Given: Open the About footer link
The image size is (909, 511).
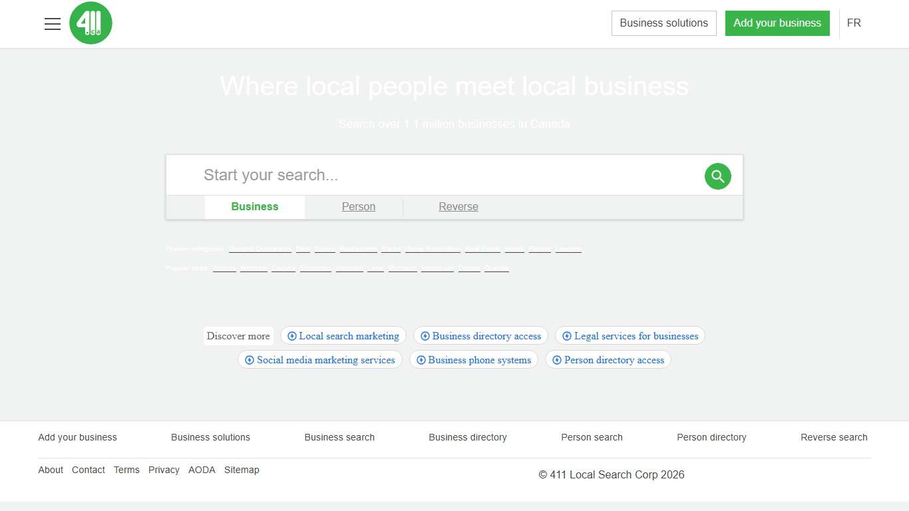Looking at the screenshot, I should point(51,470).
